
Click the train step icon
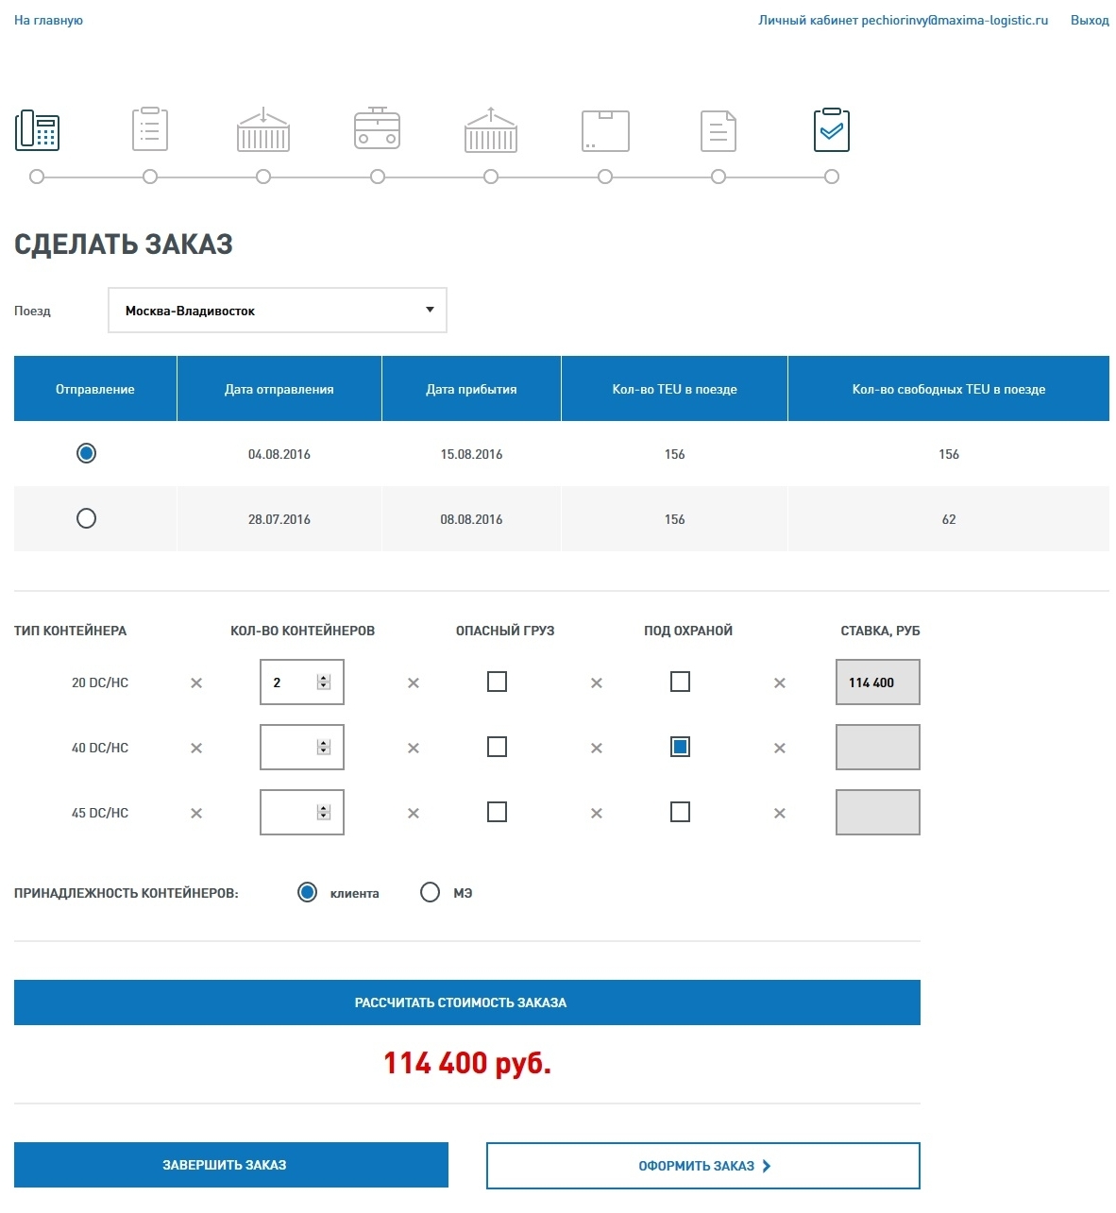coord(377,130)
